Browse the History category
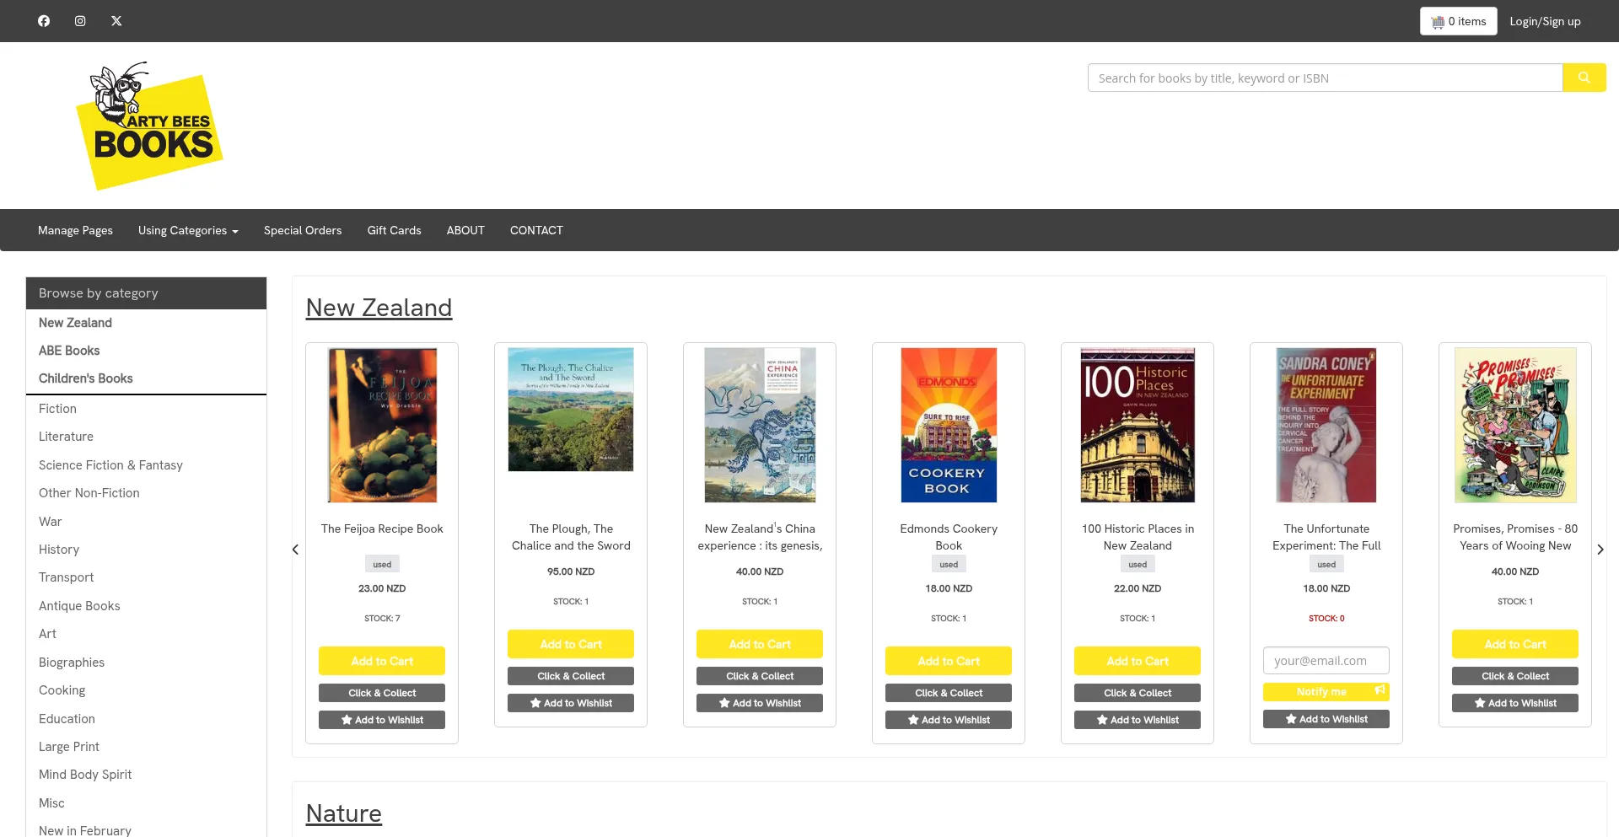Image resolution: width=1619 pixels, height=837 pixels. 59,550
